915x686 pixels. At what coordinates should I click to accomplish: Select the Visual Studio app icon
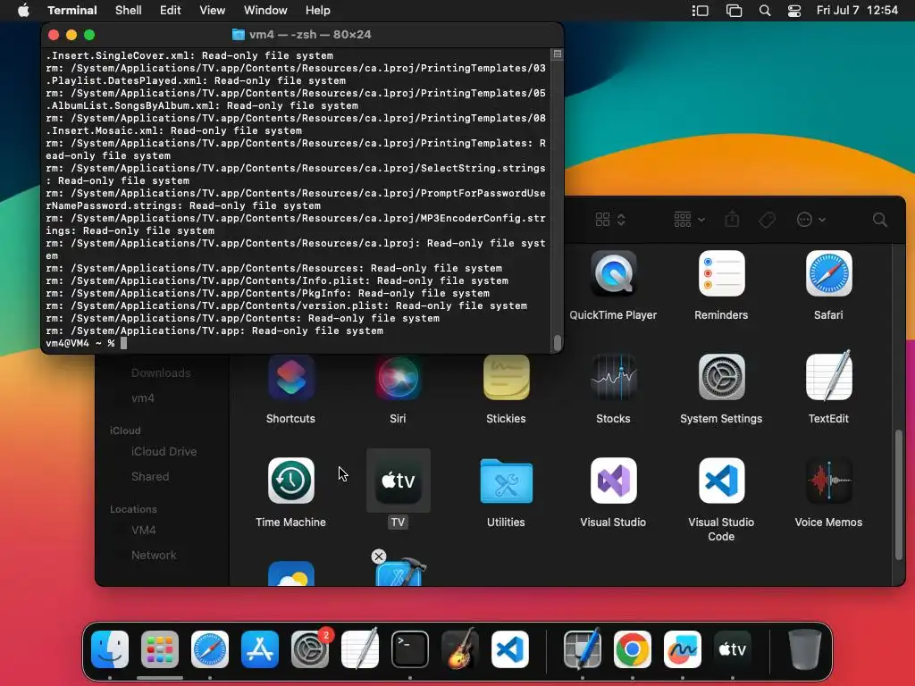point(613,481)
